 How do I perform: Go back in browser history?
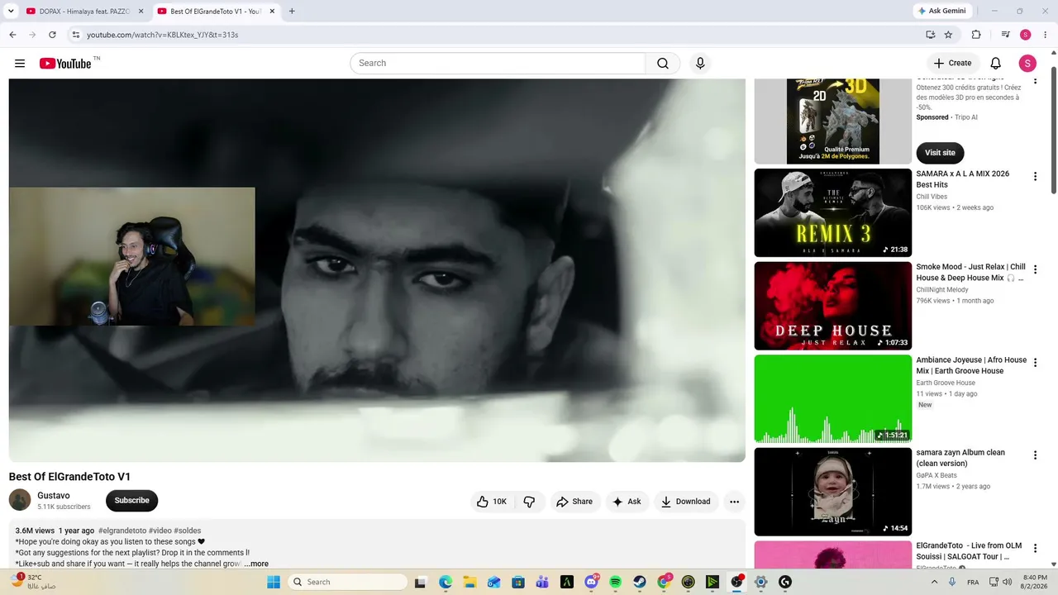pyautogui.click(x=12, y=35)
